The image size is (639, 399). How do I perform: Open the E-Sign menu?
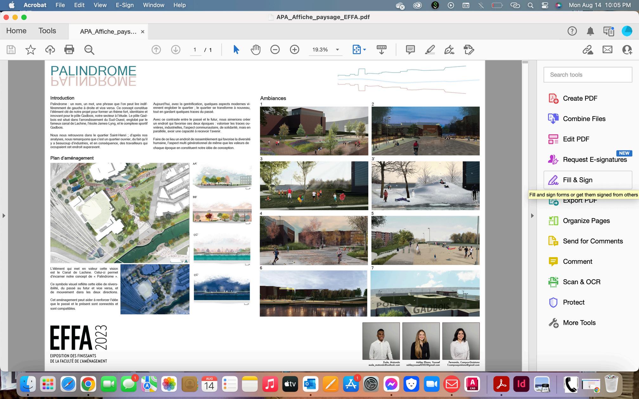pyautogui.click(x=125, y=5)
